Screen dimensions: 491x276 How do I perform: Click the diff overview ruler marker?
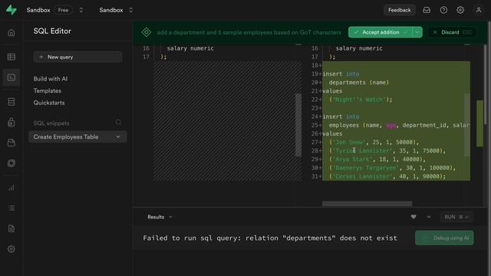479,123
